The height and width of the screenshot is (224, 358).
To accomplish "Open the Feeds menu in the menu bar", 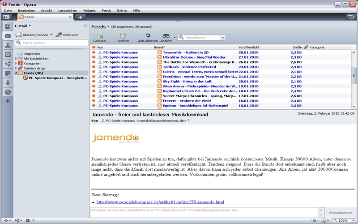I will point(107,10).
